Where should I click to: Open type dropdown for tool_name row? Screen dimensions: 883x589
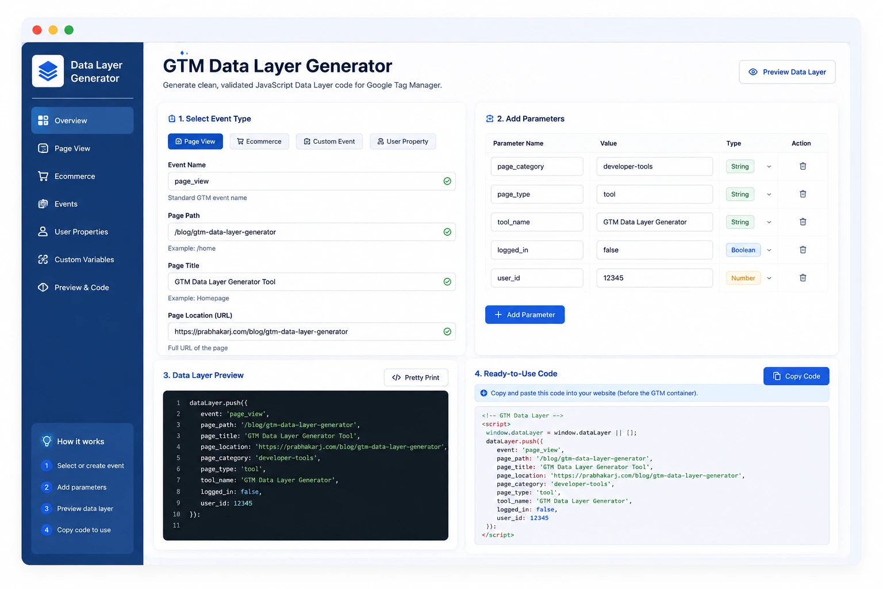coord(769,222)
